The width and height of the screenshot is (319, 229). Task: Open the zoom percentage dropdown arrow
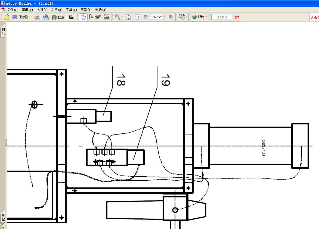165,17
